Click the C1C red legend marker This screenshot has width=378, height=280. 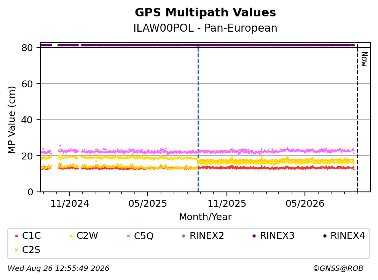pyautogui.click(x=16, y=236)
